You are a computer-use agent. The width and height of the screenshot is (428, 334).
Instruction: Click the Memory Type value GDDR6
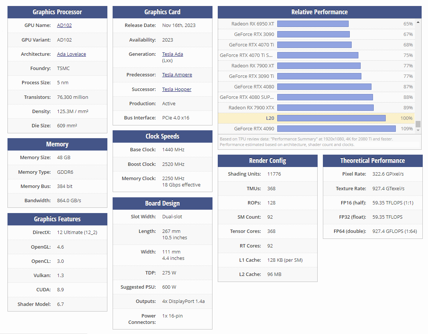point(65,172)
